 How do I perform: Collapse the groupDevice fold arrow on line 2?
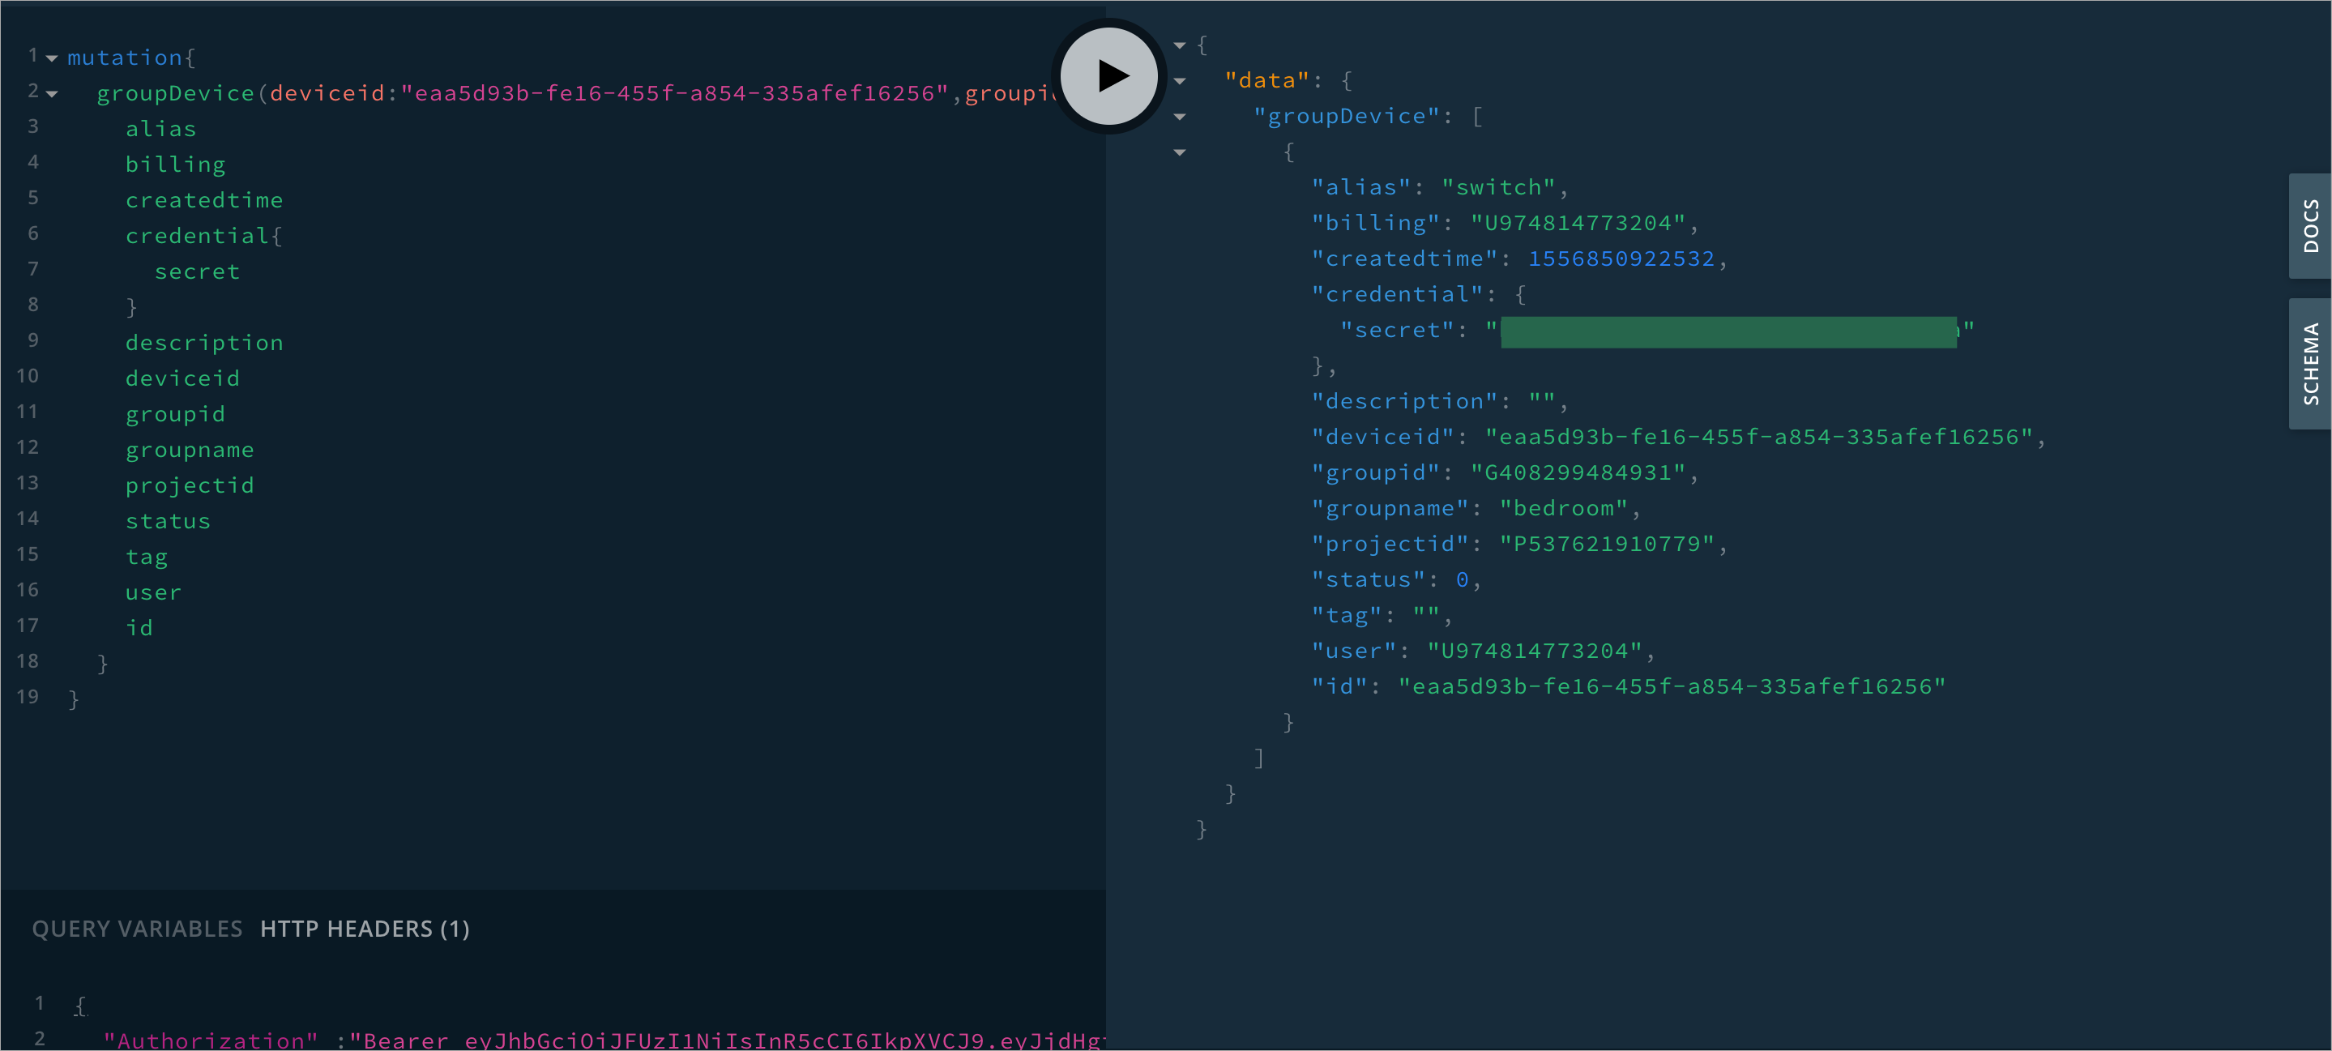coord(52,94)
